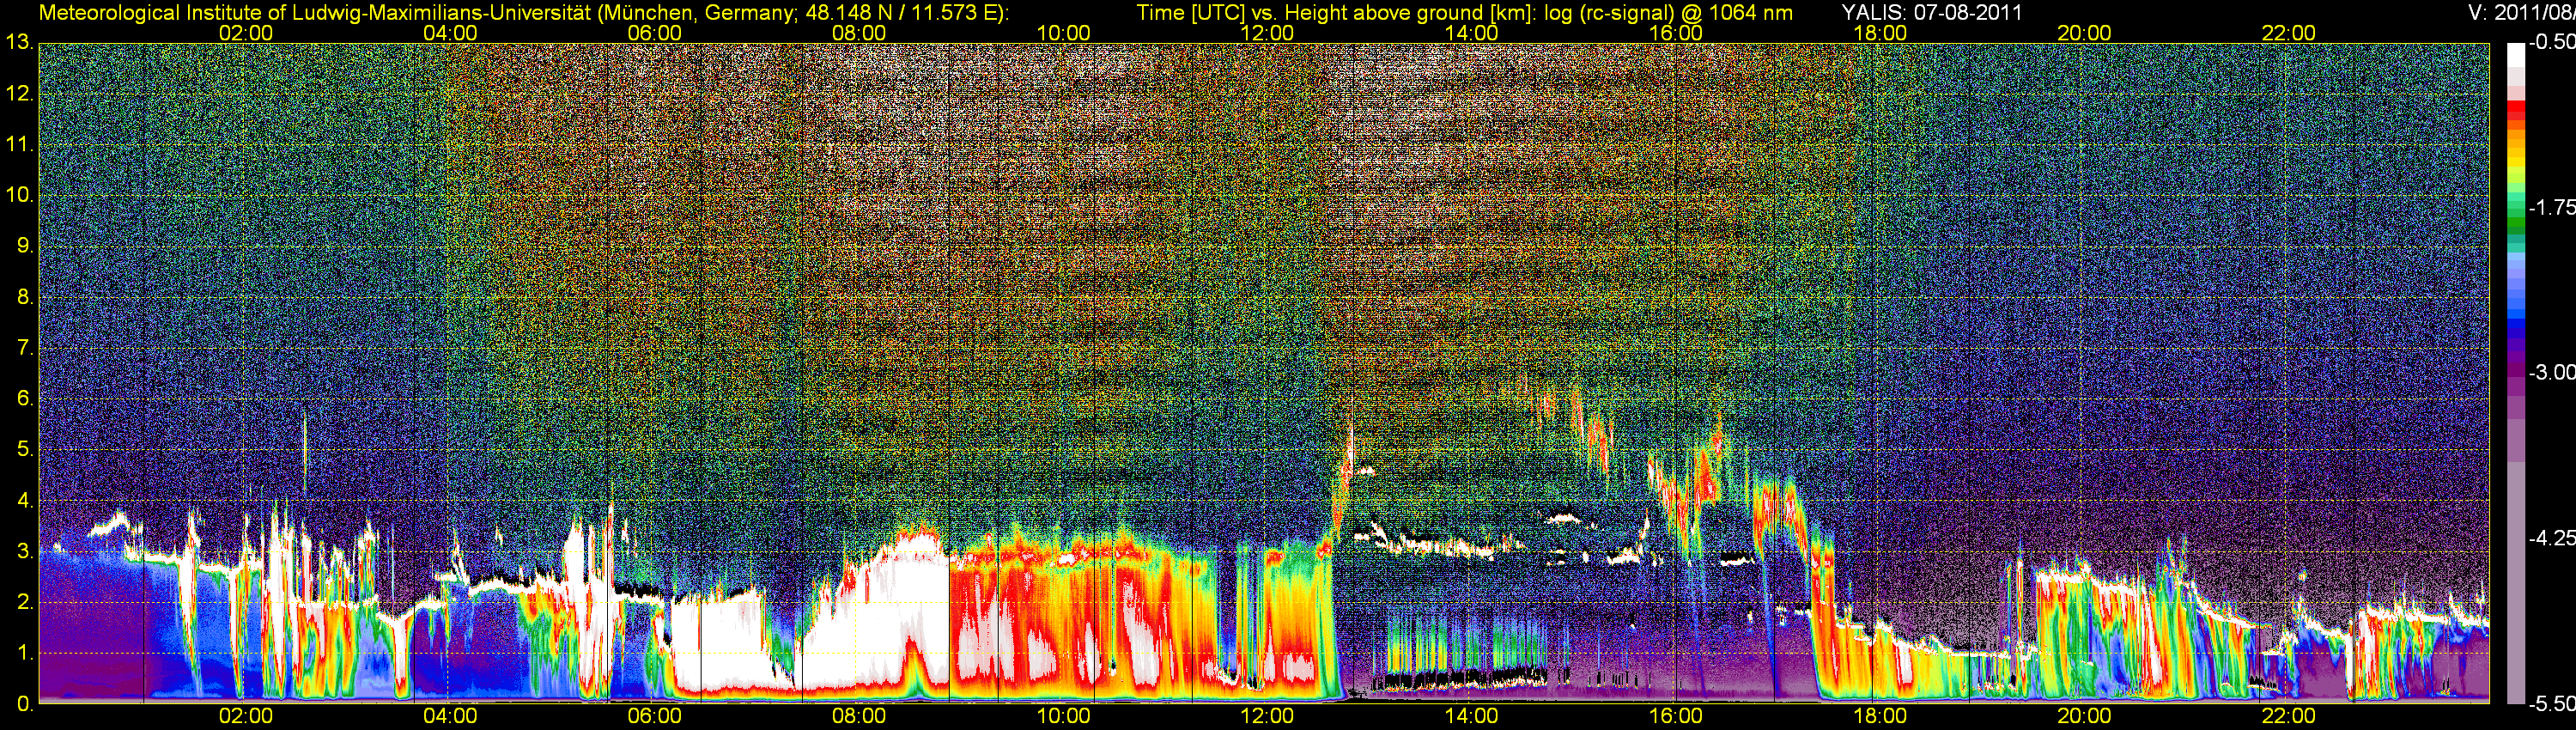Viewport: 2576px width, 730px height.
Task: Click the -0.50 value on the color scale
Action: (x=2550, y=42)
